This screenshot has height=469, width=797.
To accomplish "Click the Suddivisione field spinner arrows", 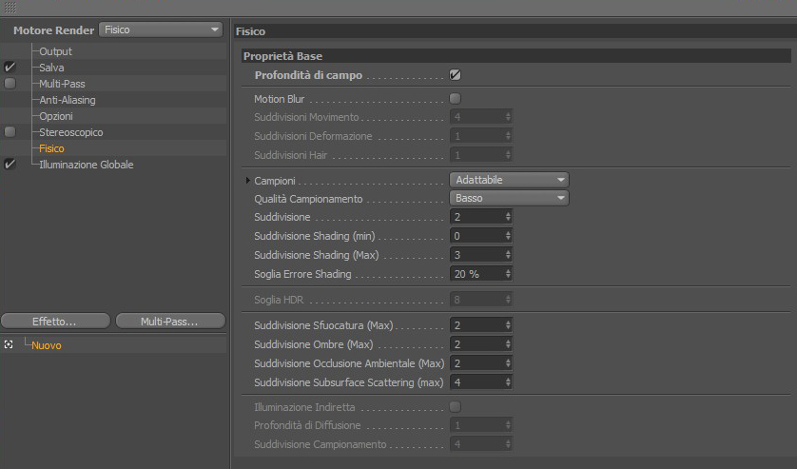I will coord(508,217).
